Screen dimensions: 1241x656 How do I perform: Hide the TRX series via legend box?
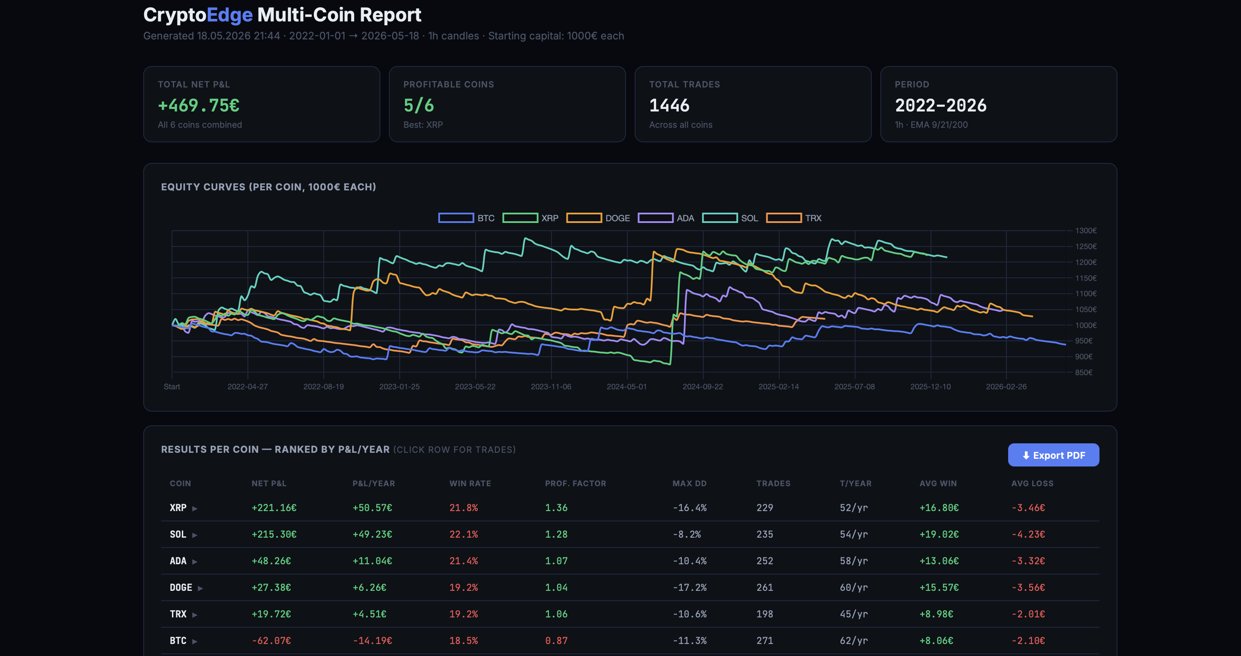[x=784, y=218]
